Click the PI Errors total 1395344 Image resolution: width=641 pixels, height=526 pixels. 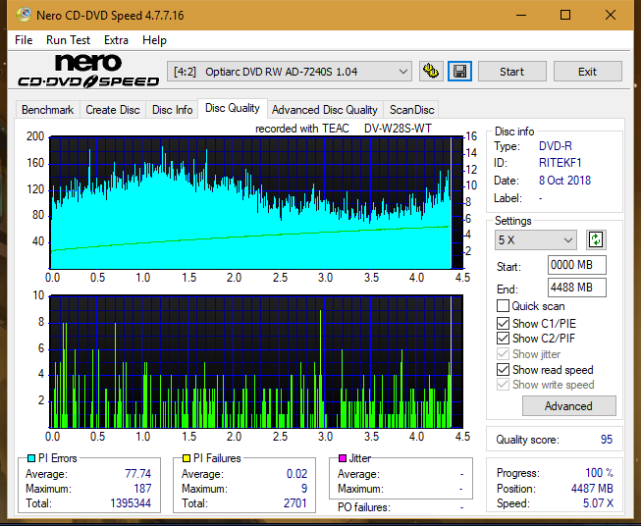coord(131,502)
